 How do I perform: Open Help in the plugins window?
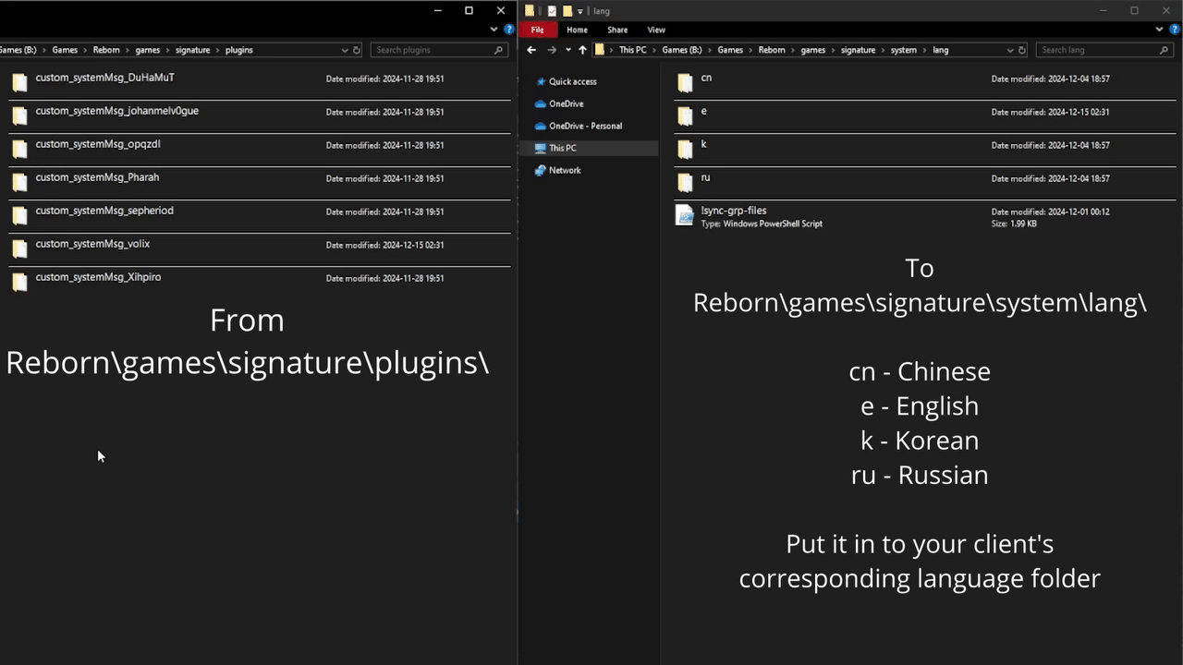pos(508,30)
